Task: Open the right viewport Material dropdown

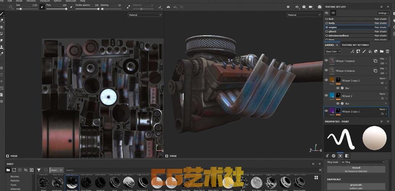Action: pyautogui.click(x=304, y=15)
